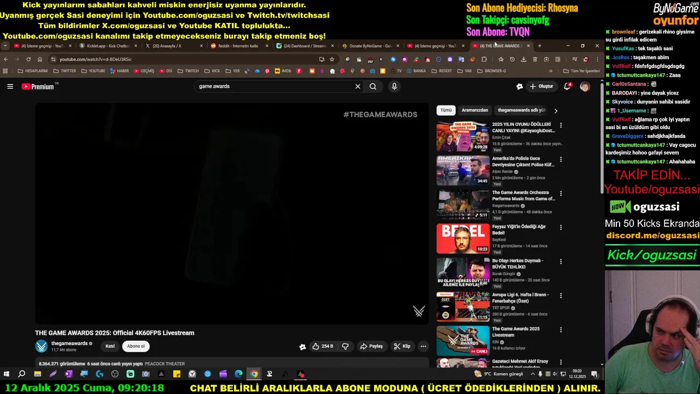Screen dimensions: 700x394
Task: Open Oluştur create menu
Action: (541, 86)
